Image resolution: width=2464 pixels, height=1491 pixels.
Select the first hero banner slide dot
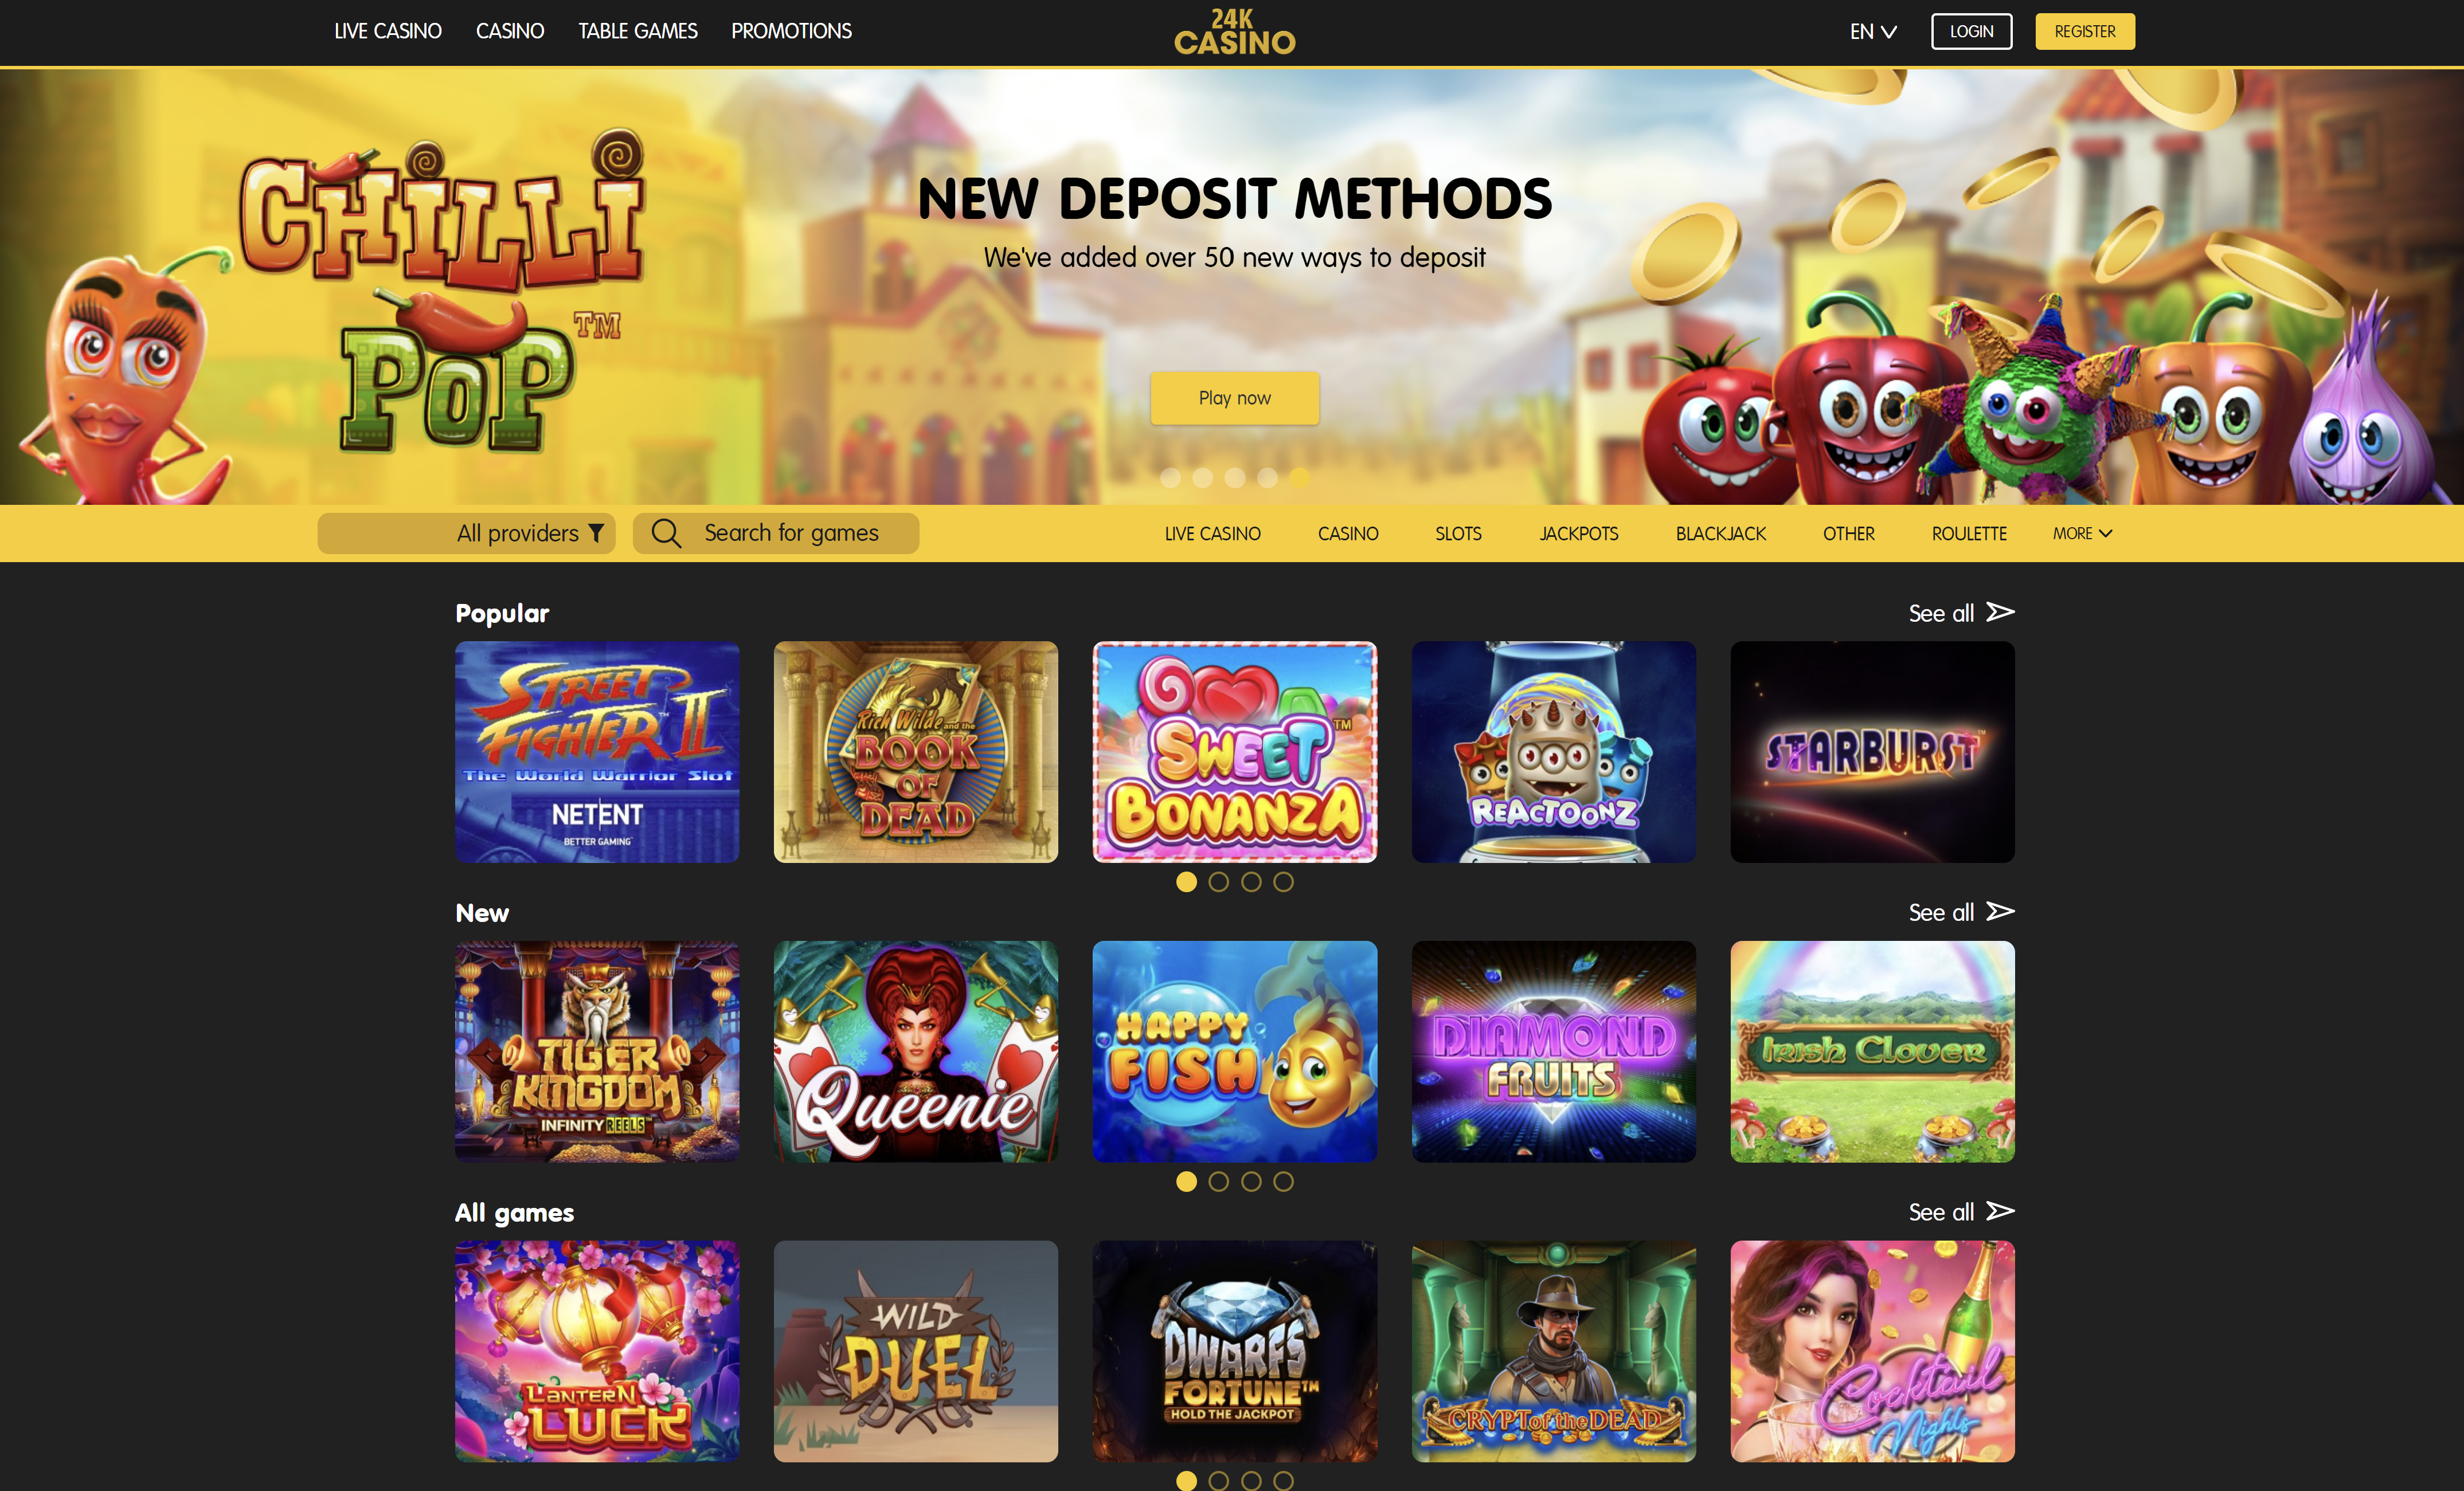click(x=1170, y=478)
